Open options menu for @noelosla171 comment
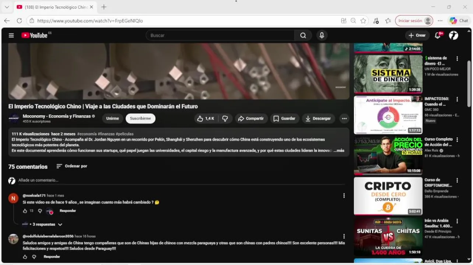473x265 pixels. [x=344, y=196]
